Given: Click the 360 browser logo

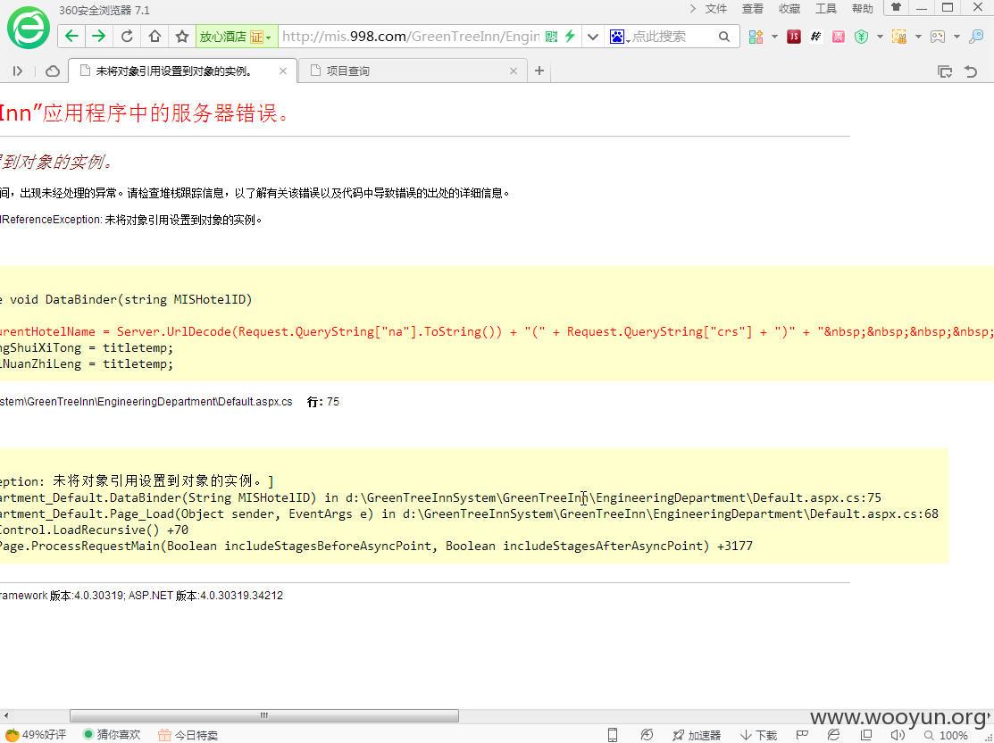Looking at the screenshot, I should click(x=28, y=28).
